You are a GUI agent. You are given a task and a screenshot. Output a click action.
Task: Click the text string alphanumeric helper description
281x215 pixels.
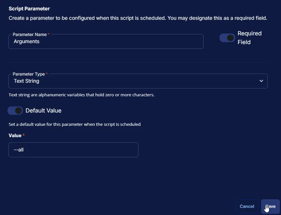(x=81, y=95)
